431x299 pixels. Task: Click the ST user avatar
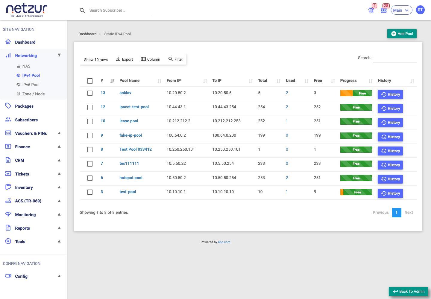pos(420,10)
